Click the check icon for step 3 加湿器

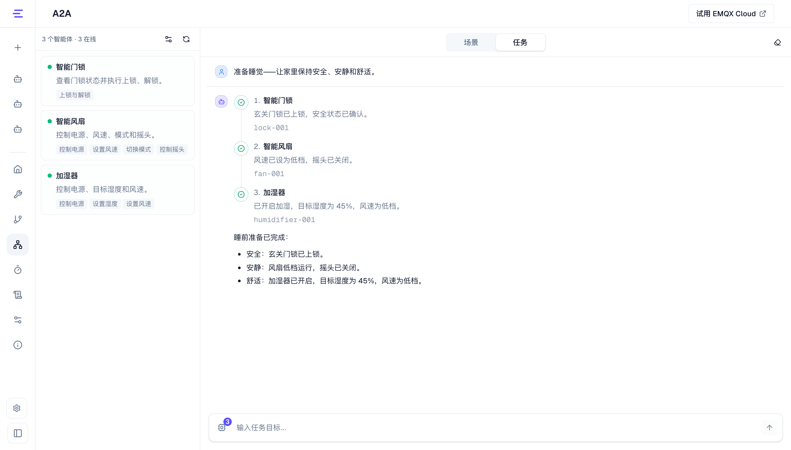tap(241, 194)
